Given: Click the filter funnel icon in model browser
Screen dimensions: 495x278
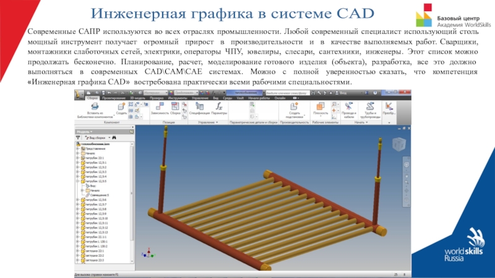Looking at the screenshot, I should coord(77,138).
